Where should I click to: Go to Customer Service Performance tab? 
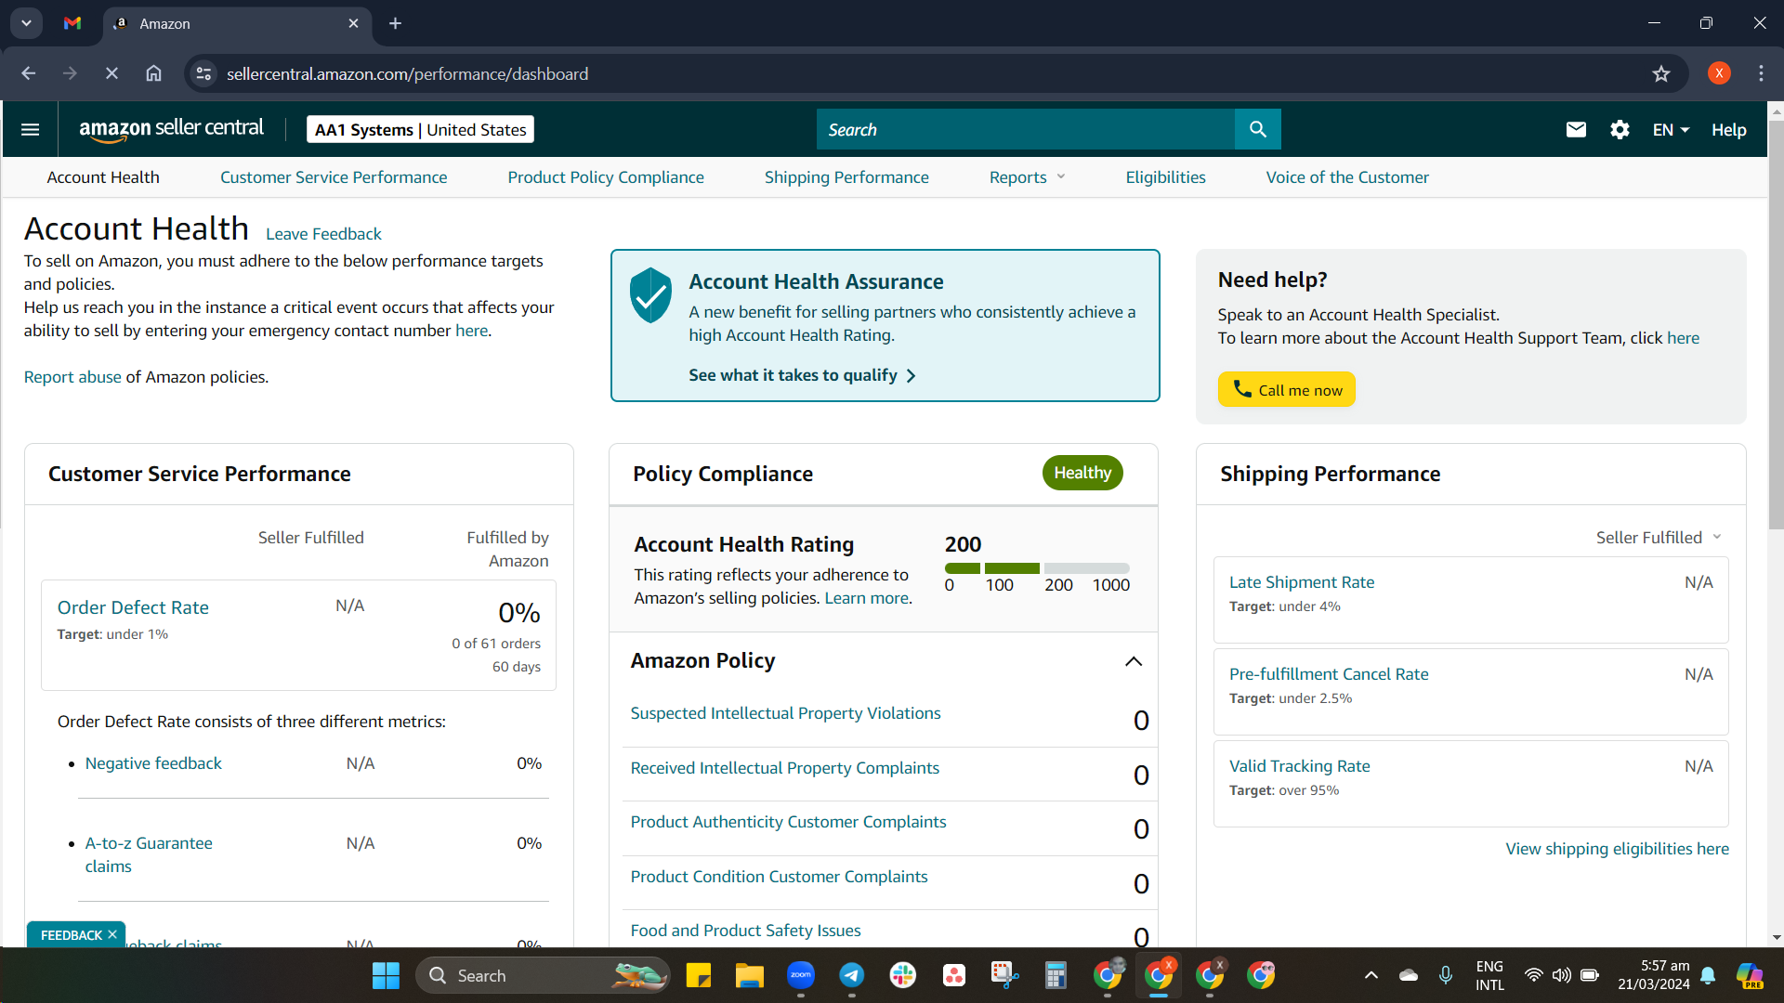pyautogui.click(x=334, y=177)
